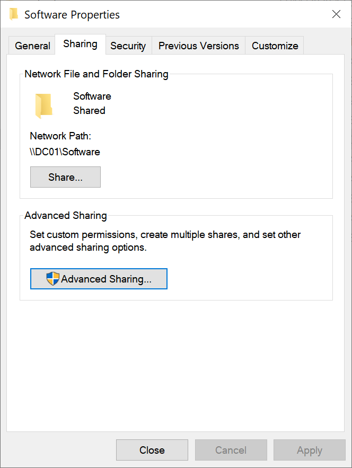Open the Customize tab
The width and height of the screenshot is (352, 468).
tap(275, 46)
